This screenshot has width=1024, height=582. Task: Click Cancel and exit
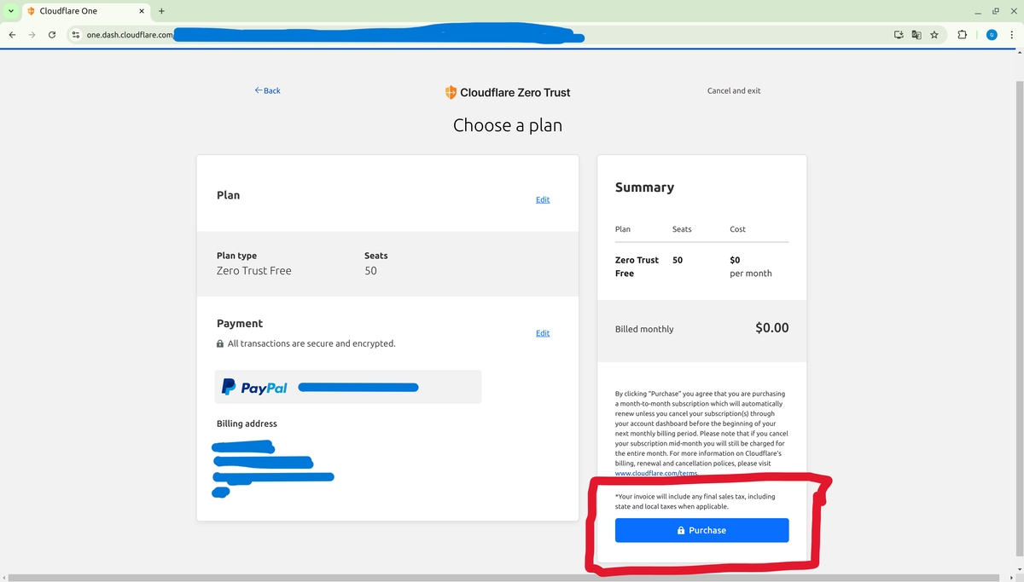point(734,90)
